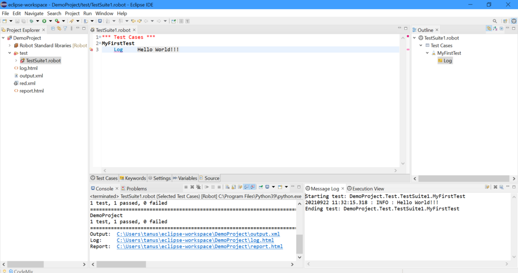Image resolution: width=518 pixels, height=273 pixels.
Task: Open the Window menu
Action: 104,14
